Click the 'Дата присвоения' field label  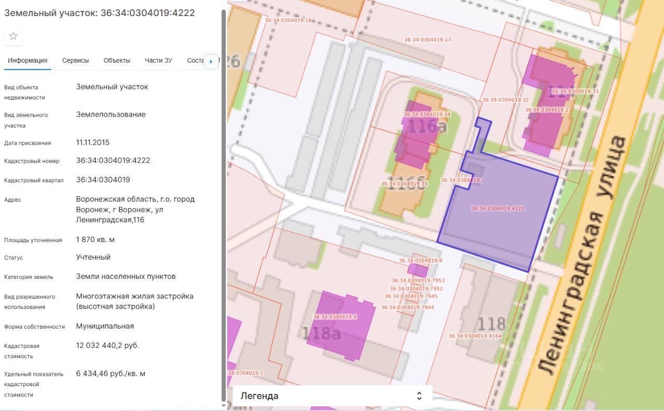click(27, 143)
